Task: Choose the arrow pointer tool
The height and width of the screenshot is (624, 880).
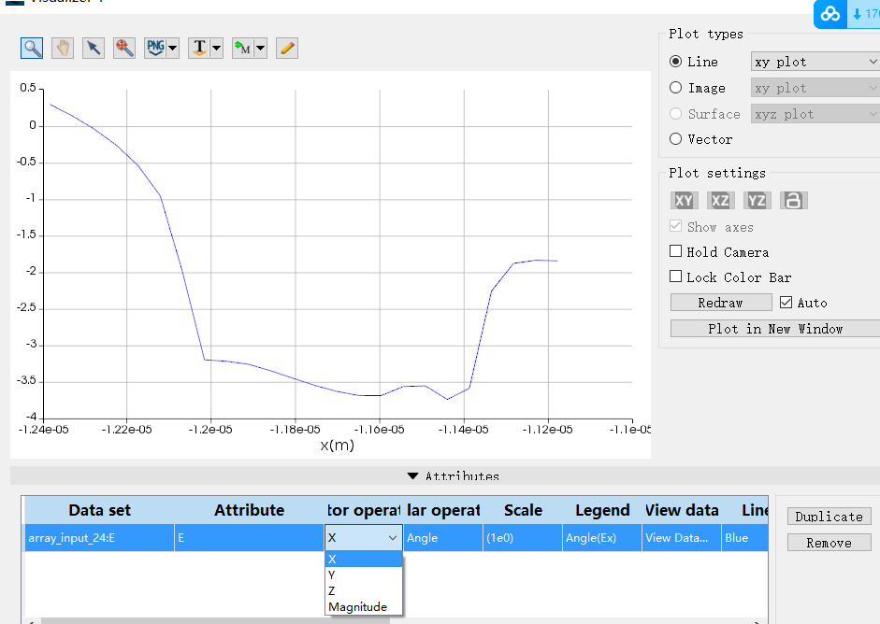Action: 93,49
